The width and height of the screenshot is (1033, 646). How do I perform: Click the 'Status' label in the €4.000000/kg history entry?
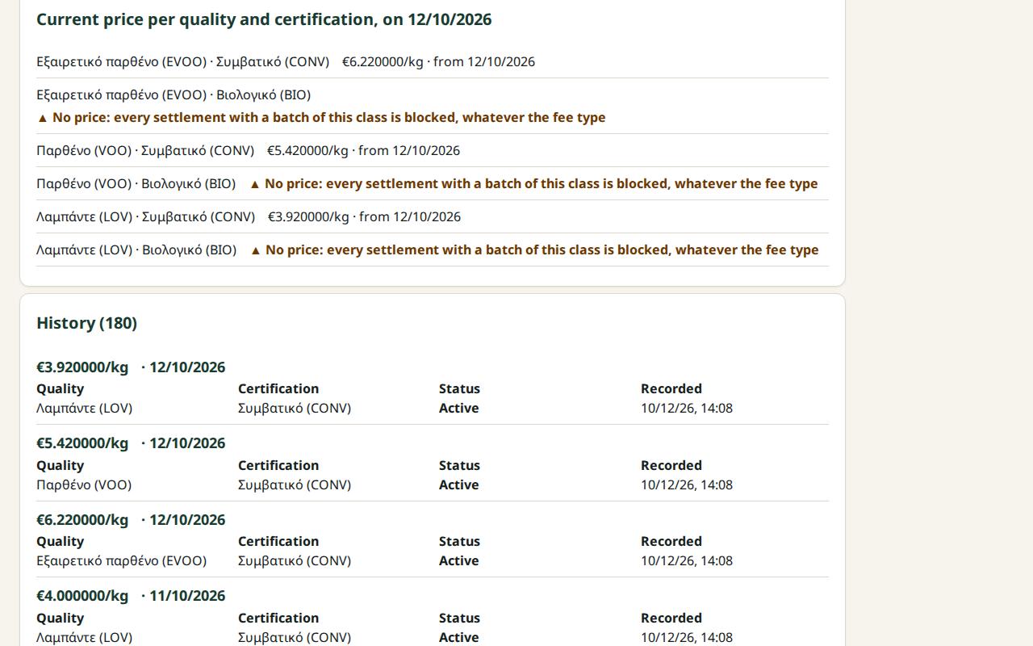click(x=459, y=619)
